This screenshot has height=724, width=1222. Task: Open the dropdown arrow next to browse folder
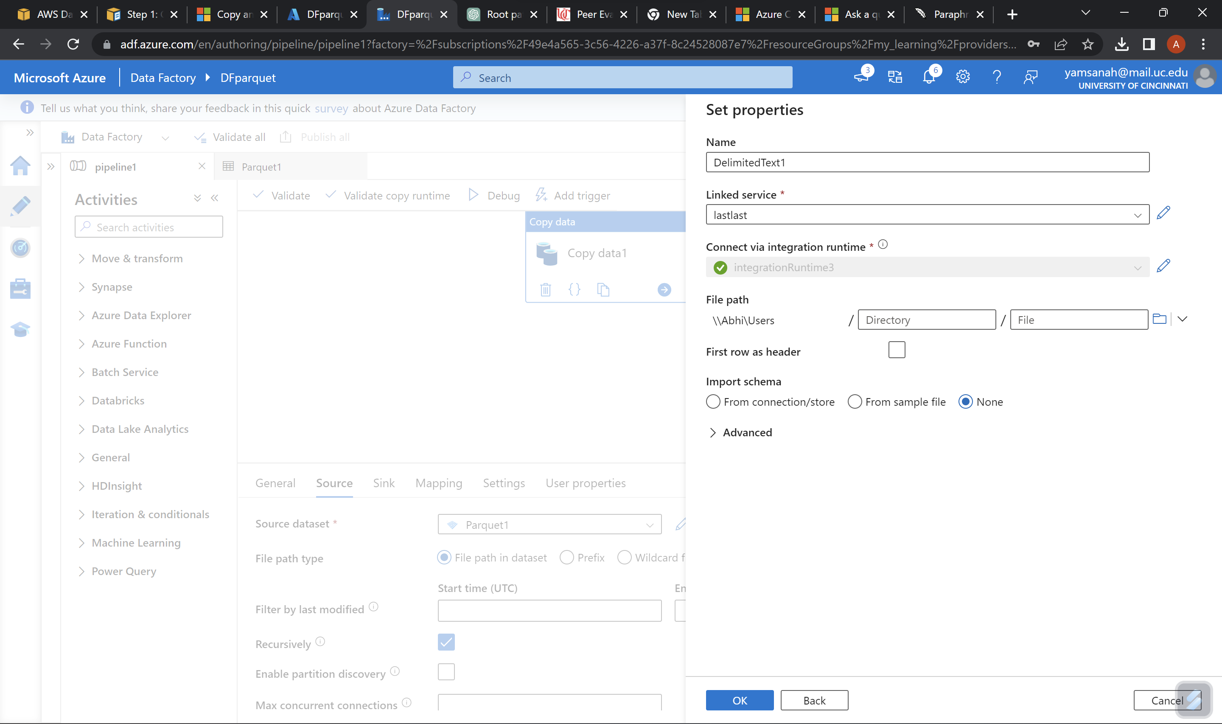1182,319
